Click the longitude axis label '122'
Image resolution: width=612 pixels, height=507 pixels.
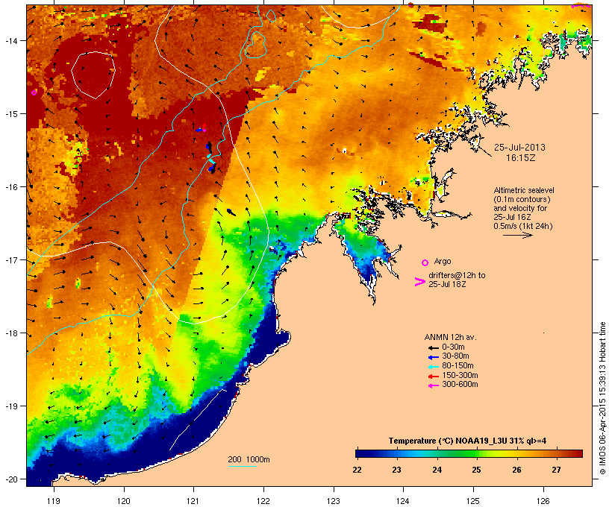pyautogui.click(x=263, y=501)
